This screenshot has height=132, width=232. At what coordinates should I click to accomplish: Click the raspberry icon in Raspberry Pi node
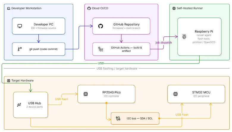pyautogui.click(x=184, y=37)
